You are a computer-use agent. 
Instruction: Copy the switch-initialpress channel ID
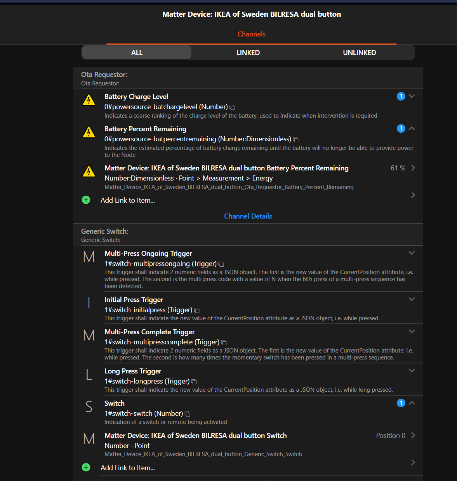coord(196,310)
